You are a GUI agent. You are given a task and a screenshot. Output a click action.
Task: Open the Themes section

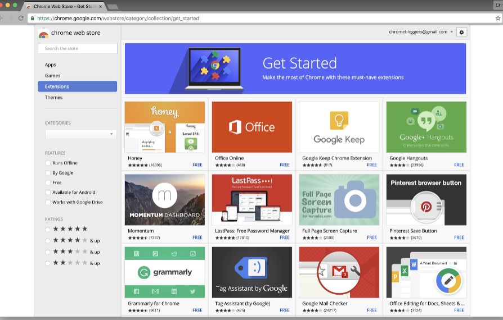[x=53, y=97]
